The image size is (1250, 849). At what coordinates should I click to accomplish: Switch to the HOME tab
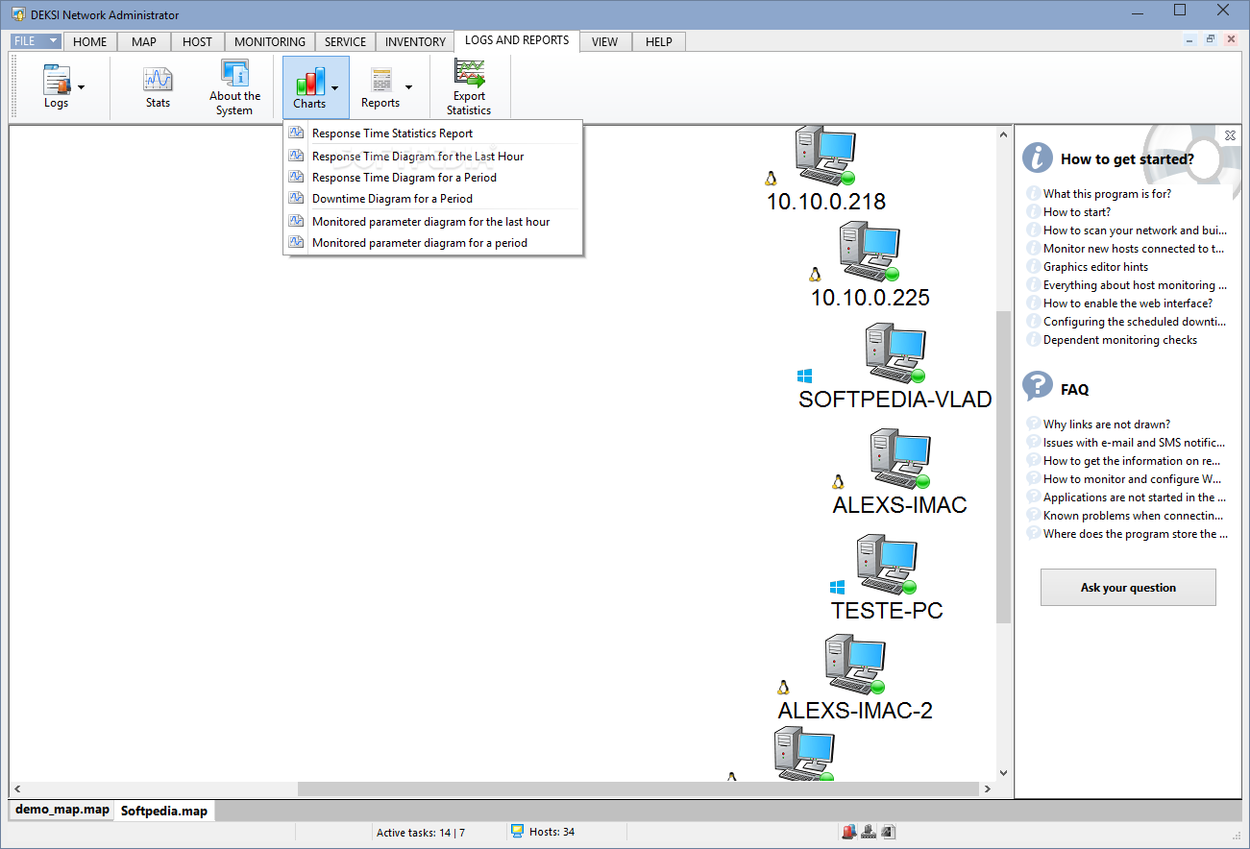[90, 41]
